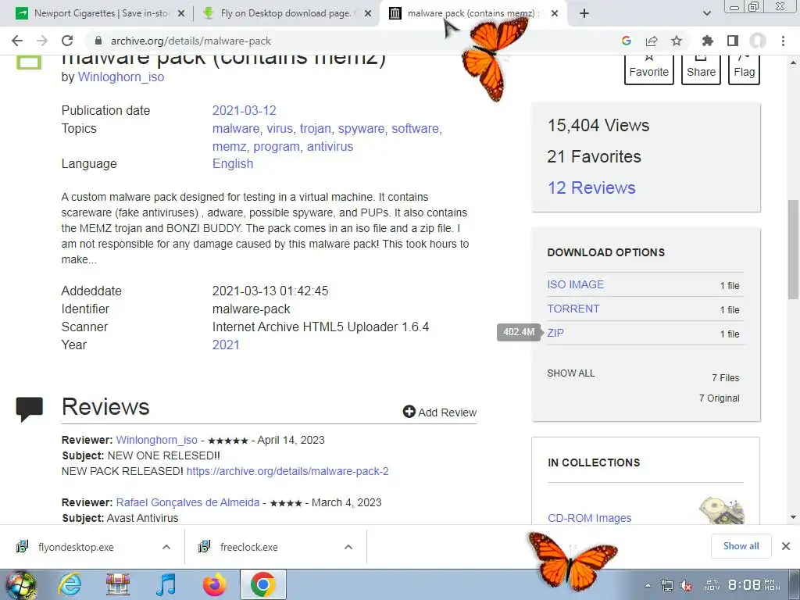The height and width of the screenshot is (600, 800).
Task: Open the Year 2021 link
Action: [x=226, y=345]
